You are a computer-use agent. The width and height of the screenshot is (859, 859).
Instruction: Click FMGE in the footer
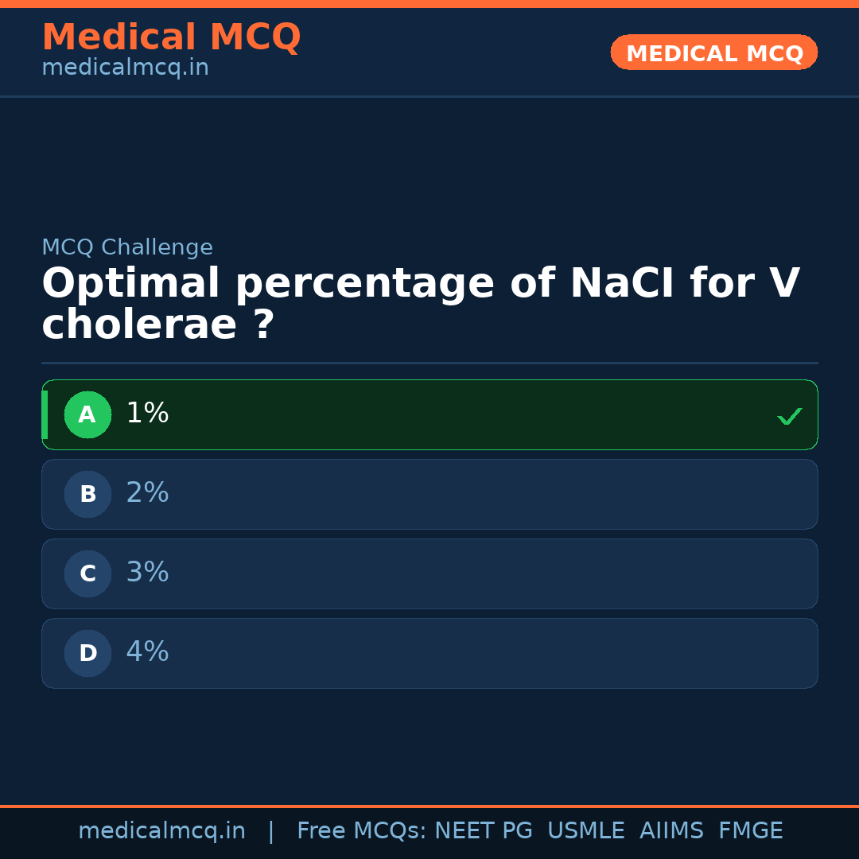(750, 831)
